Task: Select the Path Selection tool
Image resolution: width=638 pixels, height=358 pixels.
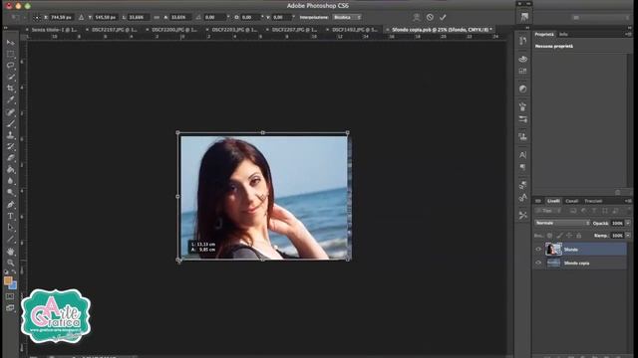Action: (x=11, y=228)
